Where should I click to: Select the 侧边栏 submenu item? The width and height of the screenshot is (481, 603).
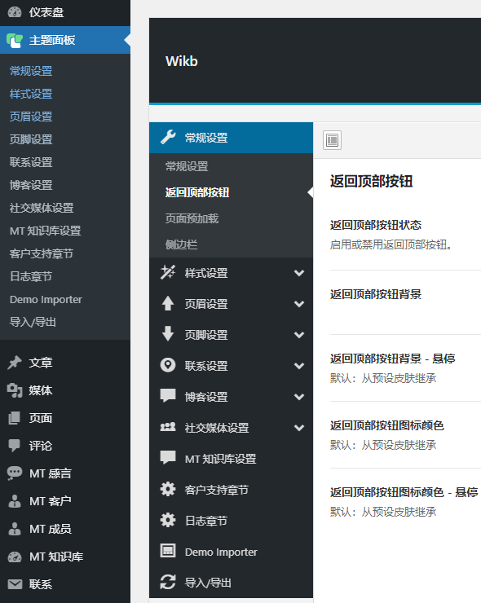tap(181, 244)
